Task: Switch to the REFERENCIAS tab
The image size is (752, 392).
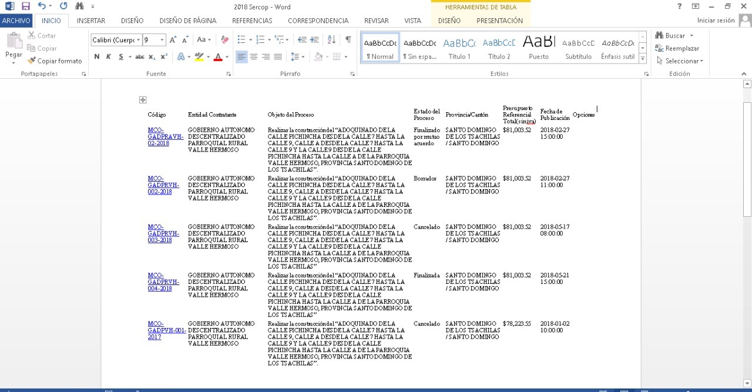Action: click(252, 21)
